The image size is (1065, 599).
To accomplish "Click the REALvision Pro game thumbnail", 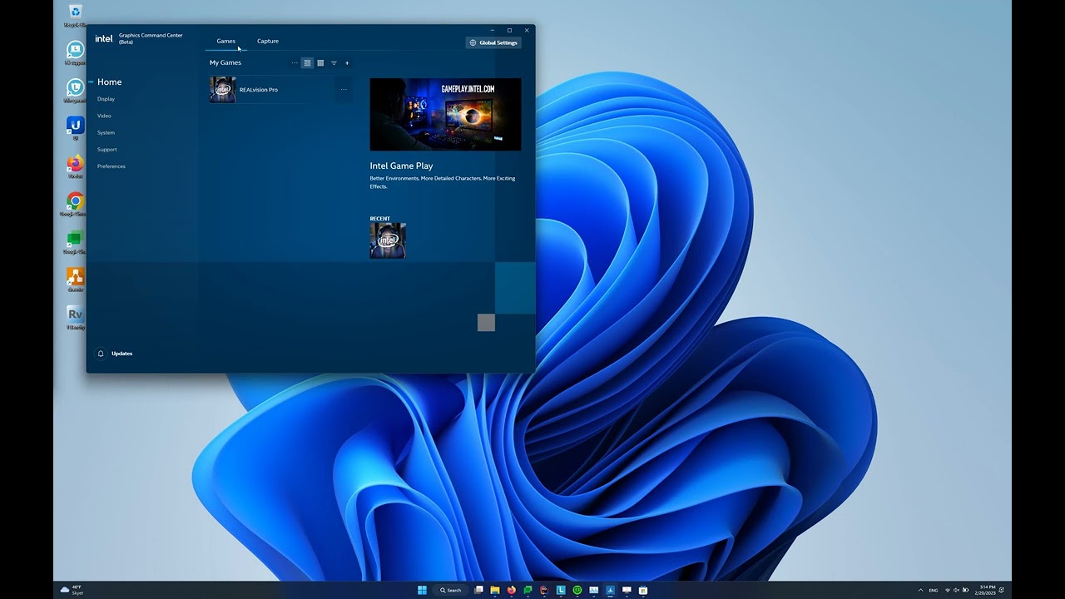I will click(x=223, y=90).
